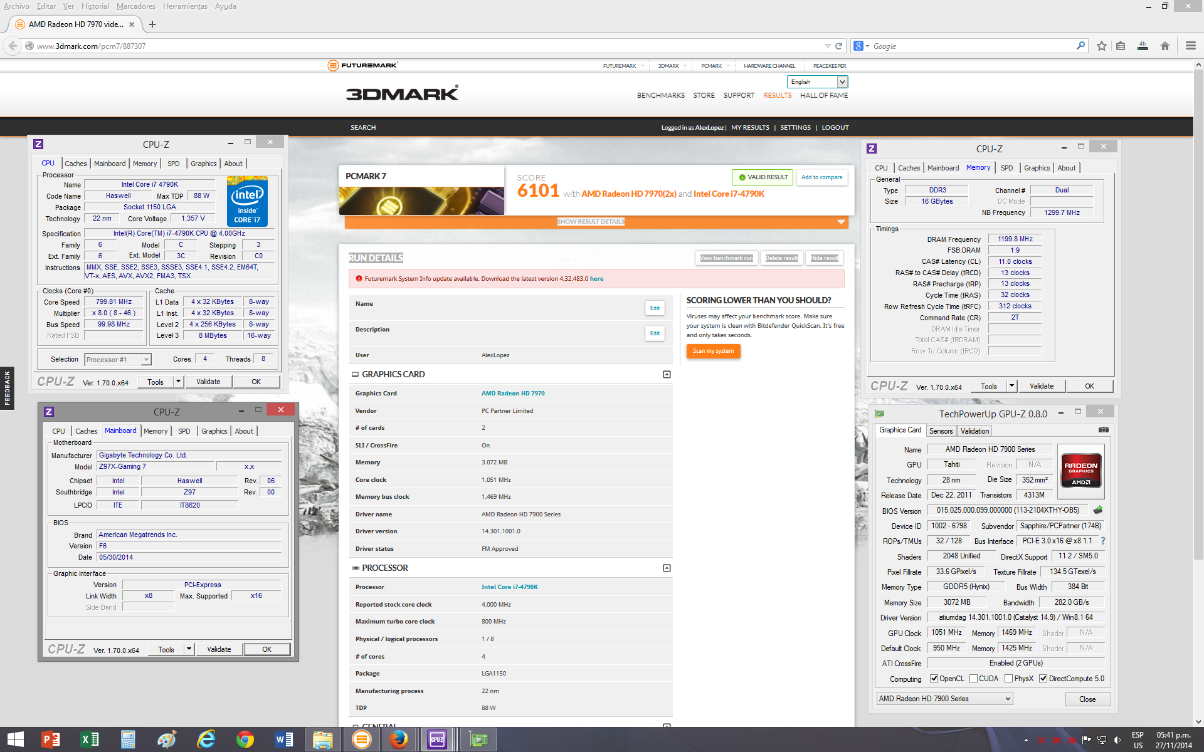Click View benchmark run button
The width and height of the screenshot is (1204, 752).
pyautogui.click(x=726, y=258)
